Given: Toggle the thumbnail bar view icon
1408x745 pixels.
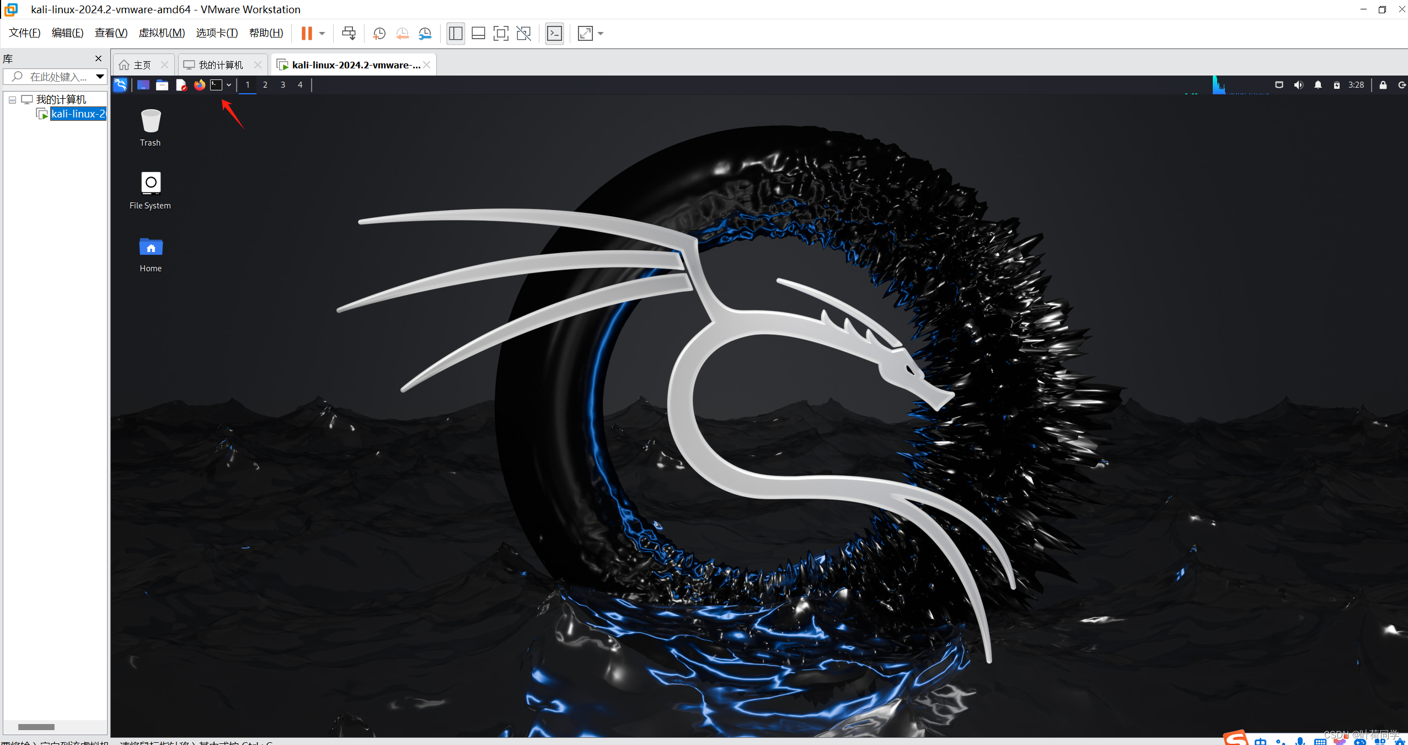Looking at the screenshot, I should [x=478, y=34].
